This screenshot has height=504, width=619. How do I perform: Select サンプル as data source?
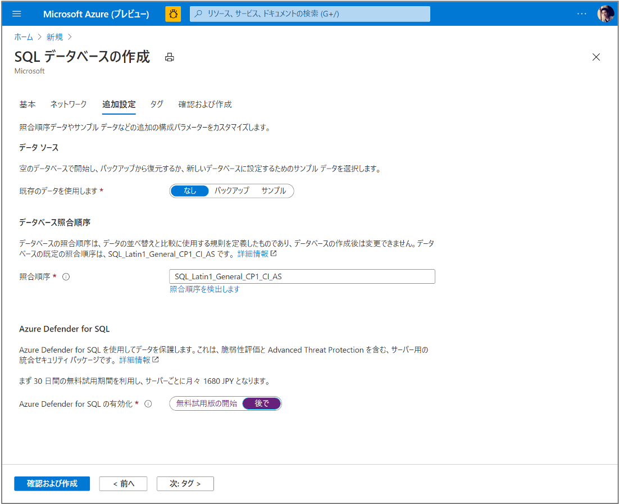(274, 191)
